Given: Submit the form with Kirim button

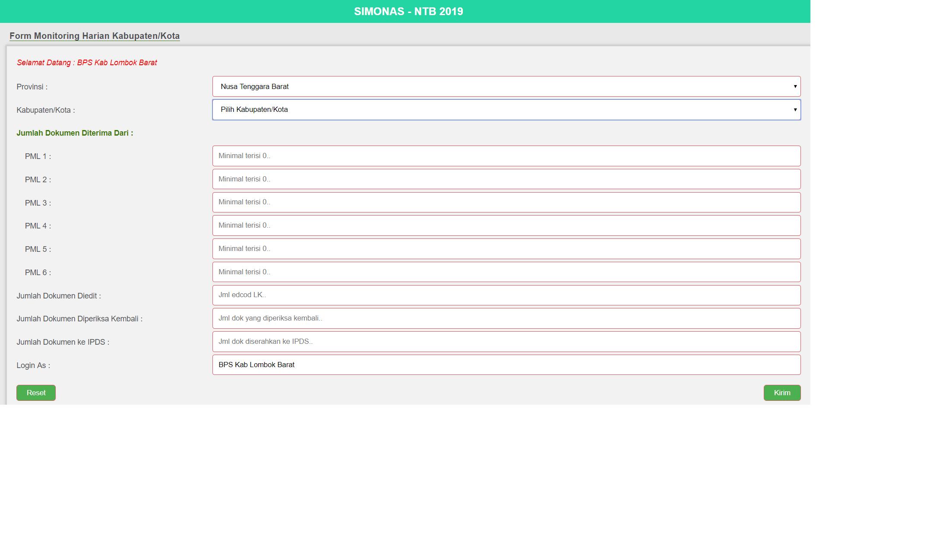Looking at the screenshot, I should tap(782, 393).
